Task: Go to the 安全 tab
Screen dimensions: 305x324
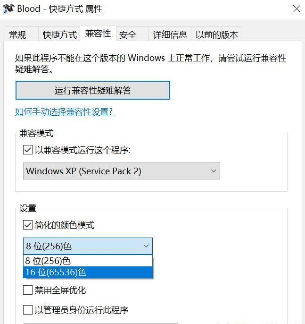Action: [x=128, y=34]
